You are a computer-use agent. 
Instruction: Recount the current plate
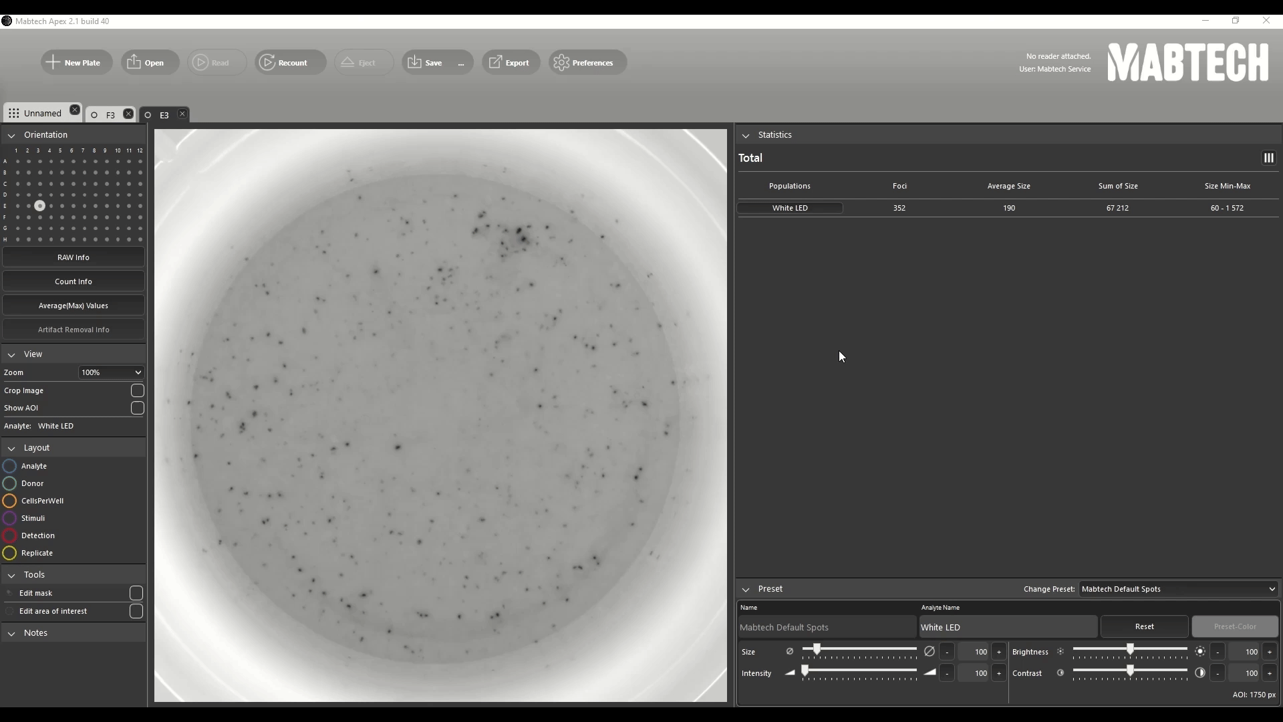click(x=289, y=62)
